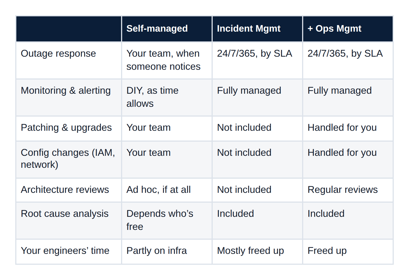Screen dimensions: 409x280
Task: Click the 'Freed up' cell in Ops Mgmt
Action: 348,252
